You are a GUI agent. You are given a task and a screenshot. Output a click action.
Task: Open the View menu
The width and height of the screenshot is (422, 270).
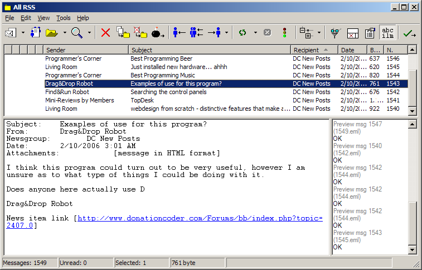(x=43, y=18)
